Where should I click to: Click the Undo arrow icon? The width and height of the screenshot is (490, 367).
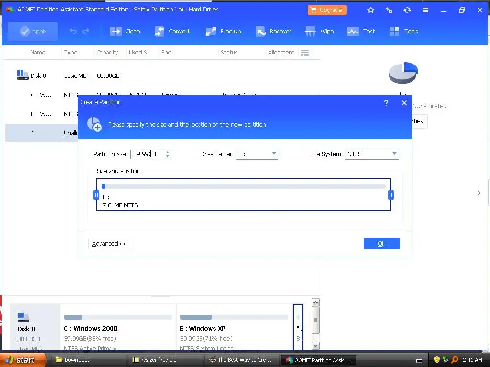tap(73, 31)
